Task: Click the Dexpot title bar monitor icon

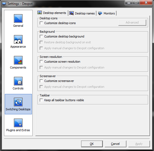Action: click(4, 4)
